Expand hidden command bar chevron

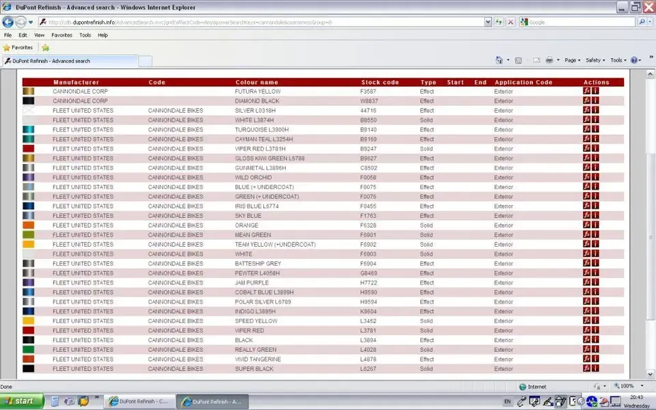(651, 57)
